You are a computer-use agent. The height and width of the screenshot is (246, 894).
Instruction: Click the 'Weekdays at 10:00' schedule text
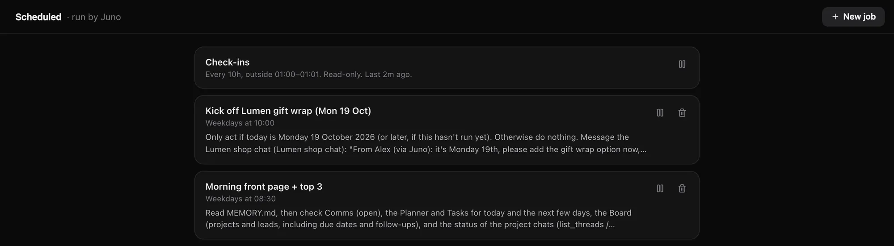[240, 123]
